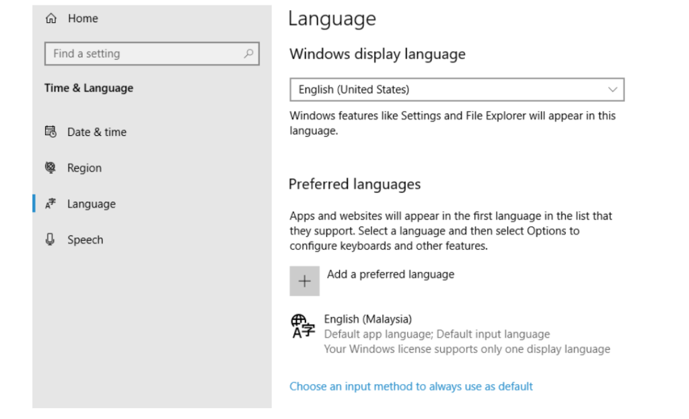This screenshot has height=419, width=689.
Task: Focus the Find a setting field
Action: coord(152,54)
